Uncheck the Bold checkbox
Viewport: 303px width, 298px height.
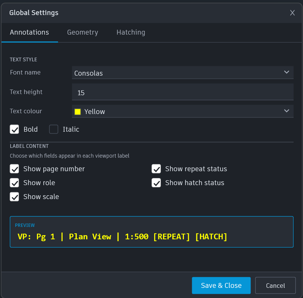[x=14, y=129]
